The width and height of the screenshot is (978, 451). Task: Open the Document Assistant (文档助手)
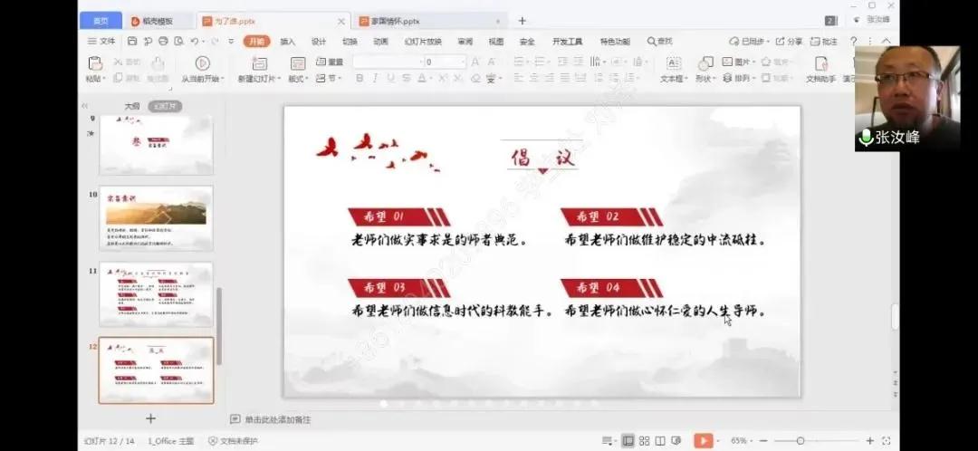click(x=820, y=63)
